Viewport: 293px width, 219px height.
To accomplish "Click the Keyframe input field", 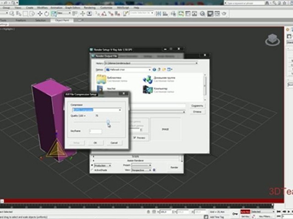I will pos(96,131).
